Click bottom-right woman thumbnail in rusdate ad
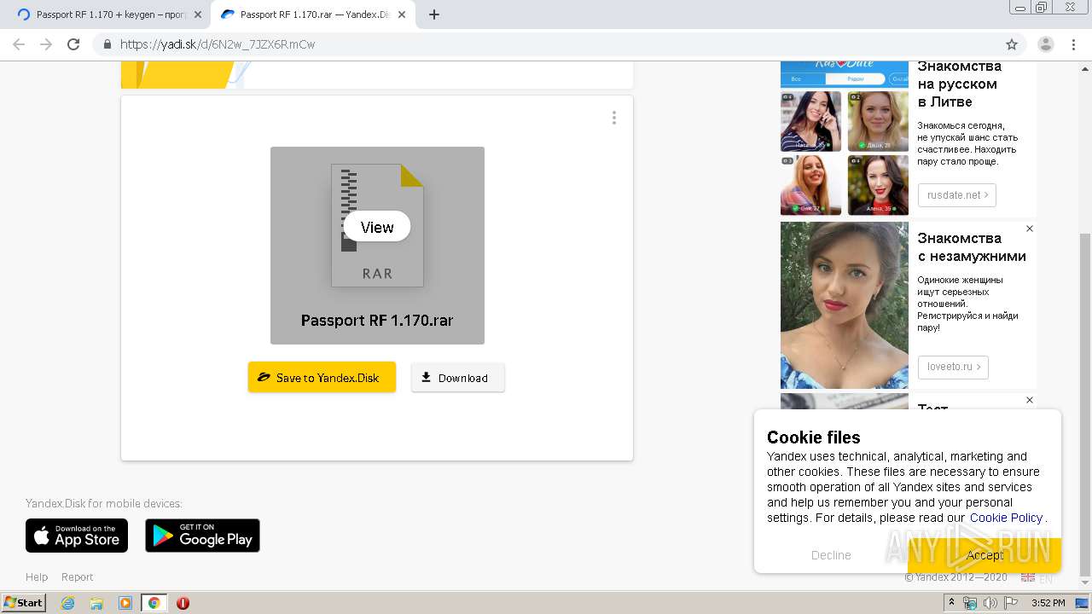Image resolution: width=1092 pixels, height=614 pixels. tap(878, 185)
